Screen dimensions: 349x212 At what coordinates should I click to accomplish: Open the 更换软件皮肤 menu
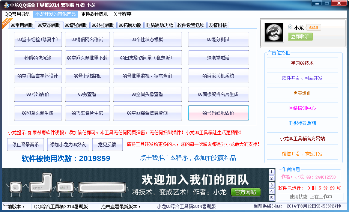point(95,14)
